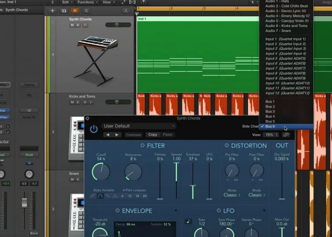Click the Paste button in plugin header

168,135
